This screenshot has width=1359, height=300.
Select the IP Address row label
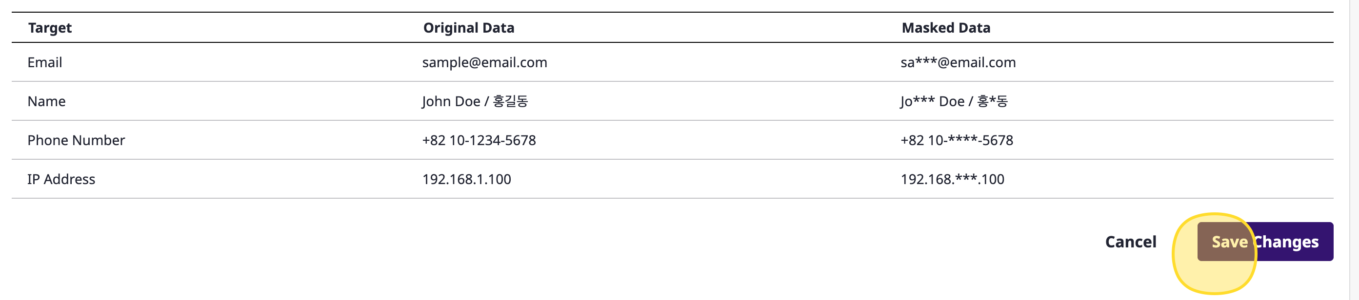61,180
